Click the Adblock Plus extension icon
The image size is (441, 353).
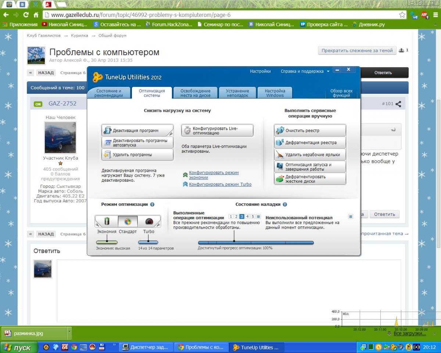[x=424, y=15]
